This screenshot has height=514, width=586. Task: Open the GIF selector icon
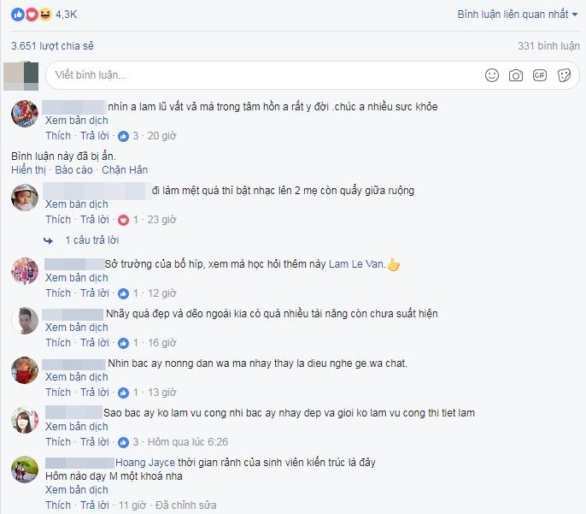pyautogui.click(x=539, y=75)
